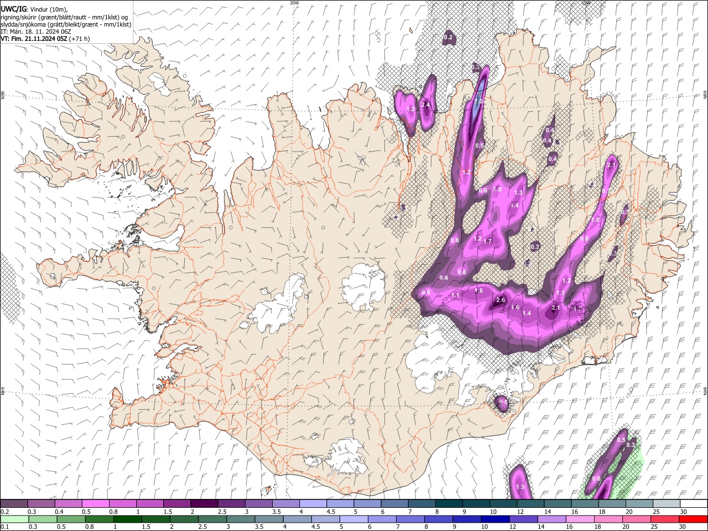Click the '2.4' precipitation value on the map
The image size is (708, 531).
click(x=425, y=105)
